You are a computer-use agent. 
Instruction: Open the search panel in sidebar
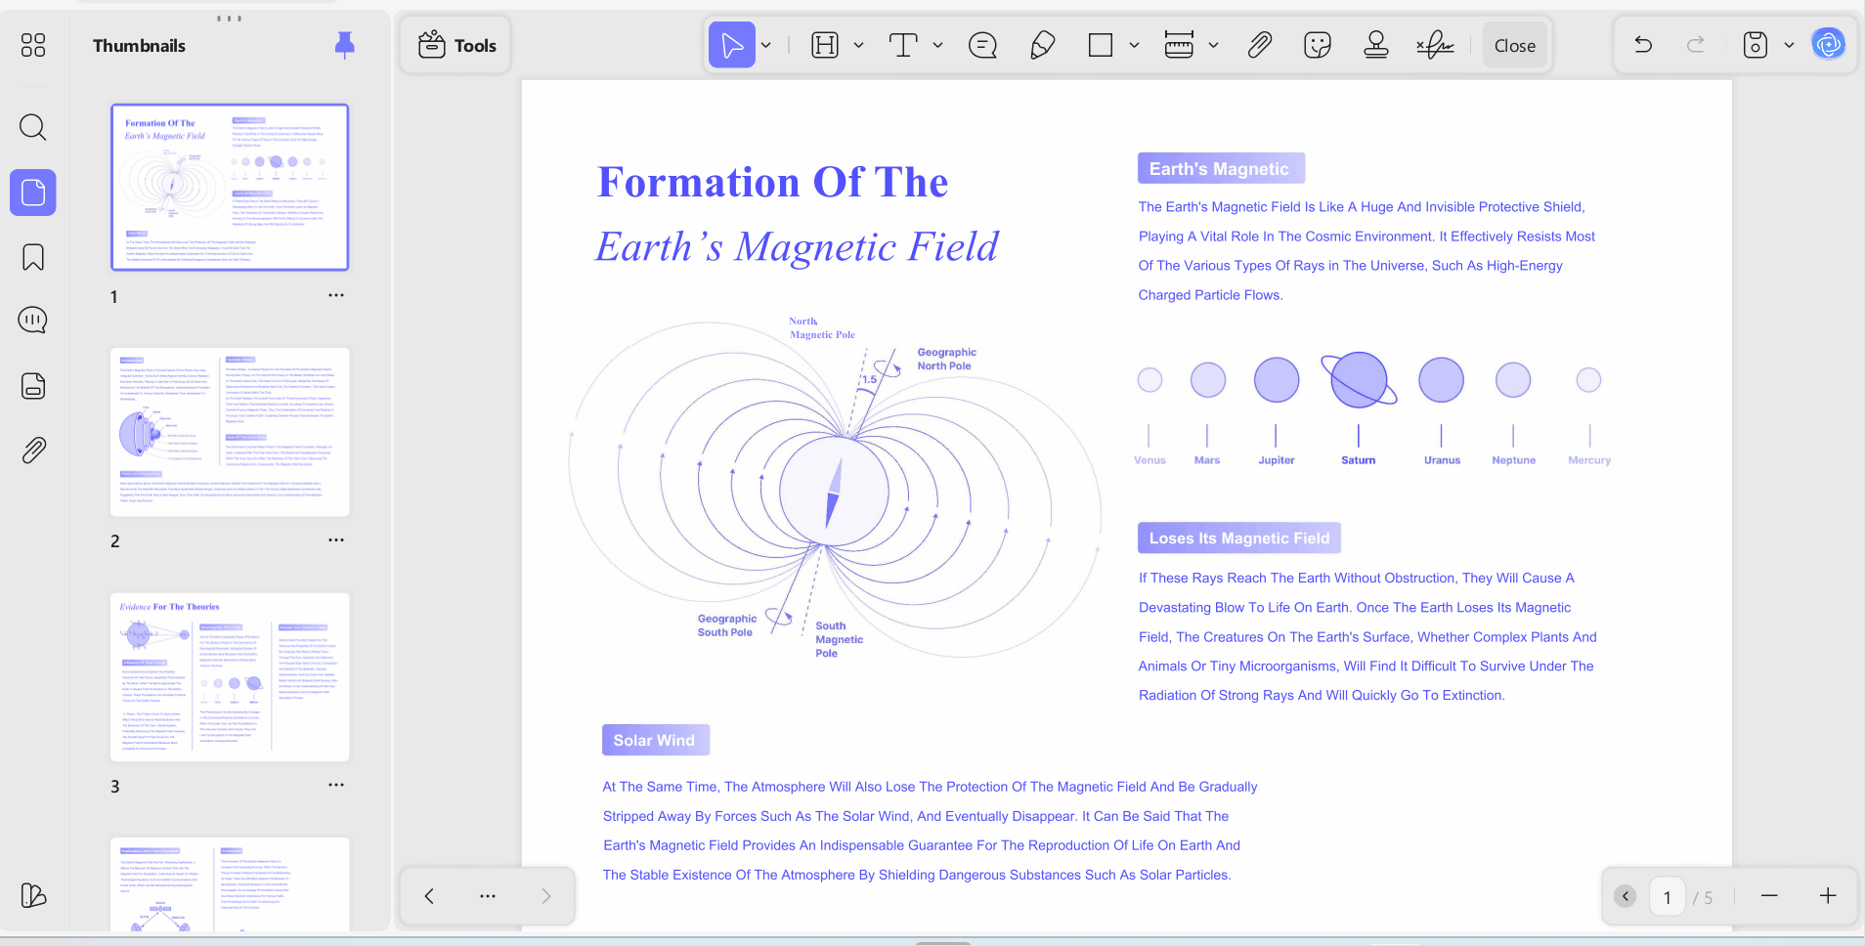click(33, 127)
